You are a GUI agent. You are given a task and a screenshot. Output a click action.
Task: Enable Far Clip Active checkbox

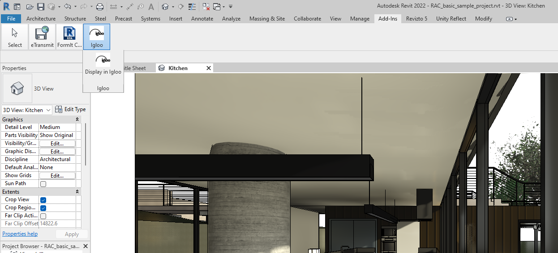[x=43, y=216]
